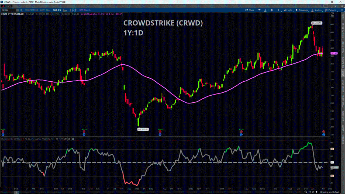Screen dimensions: 345x194
Task: Click the flask icon beside Share
Action: [x=265, y=10]
